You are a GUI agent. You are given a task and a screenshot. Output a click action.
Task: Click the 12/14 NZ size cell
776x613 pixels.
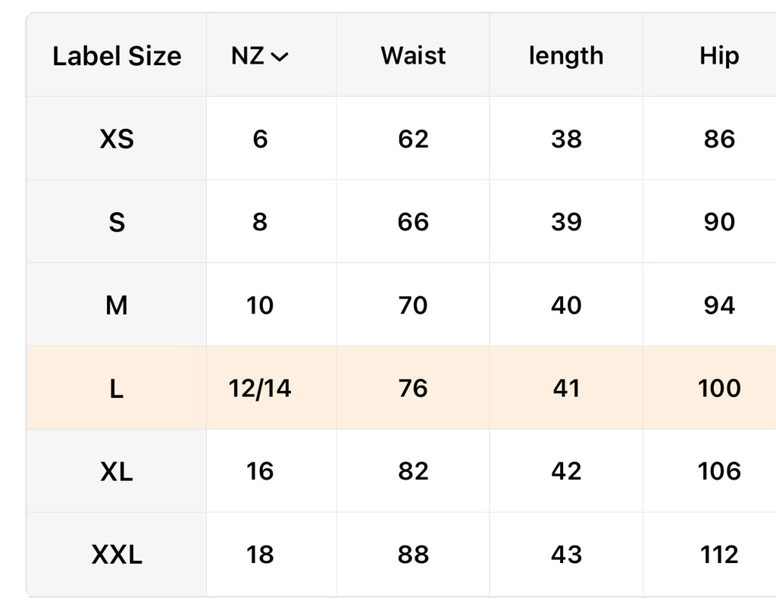pyautogui.click(x=260, y=389)
